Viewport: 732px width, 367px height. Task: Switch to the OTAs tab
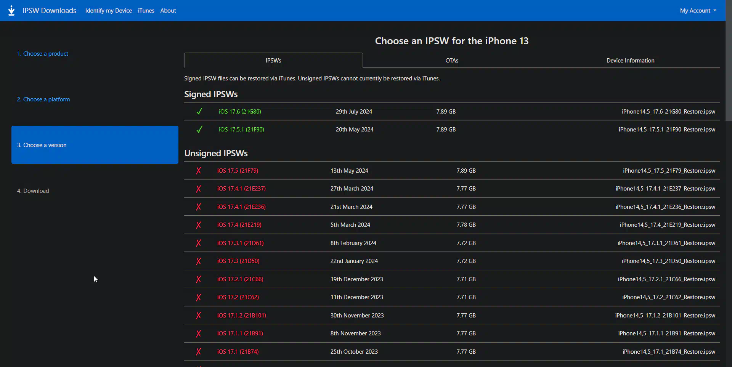[452, 61]
